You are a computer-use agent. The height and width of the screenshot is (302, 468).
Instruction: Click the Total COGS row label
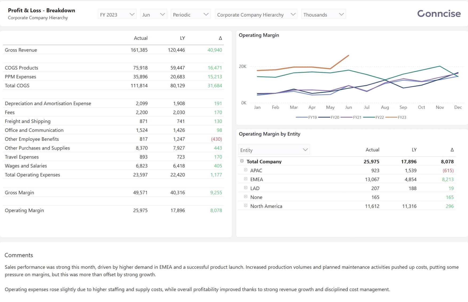click(17, 86)
